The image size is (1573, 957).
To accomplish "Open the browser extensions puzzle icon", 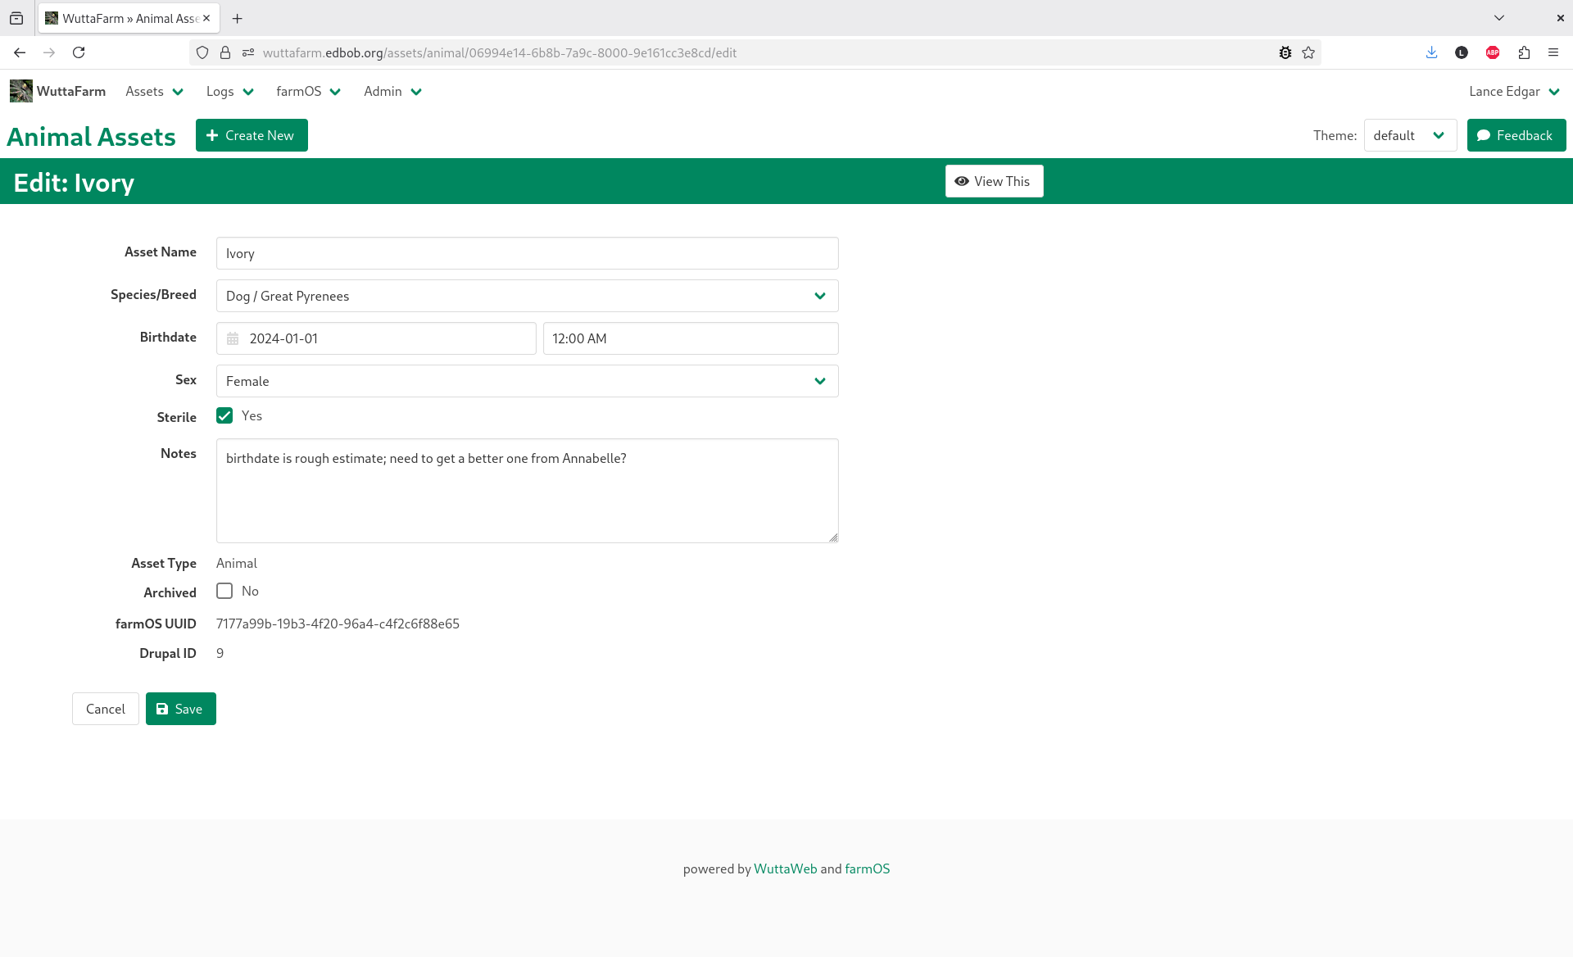I will point(1524,52).
